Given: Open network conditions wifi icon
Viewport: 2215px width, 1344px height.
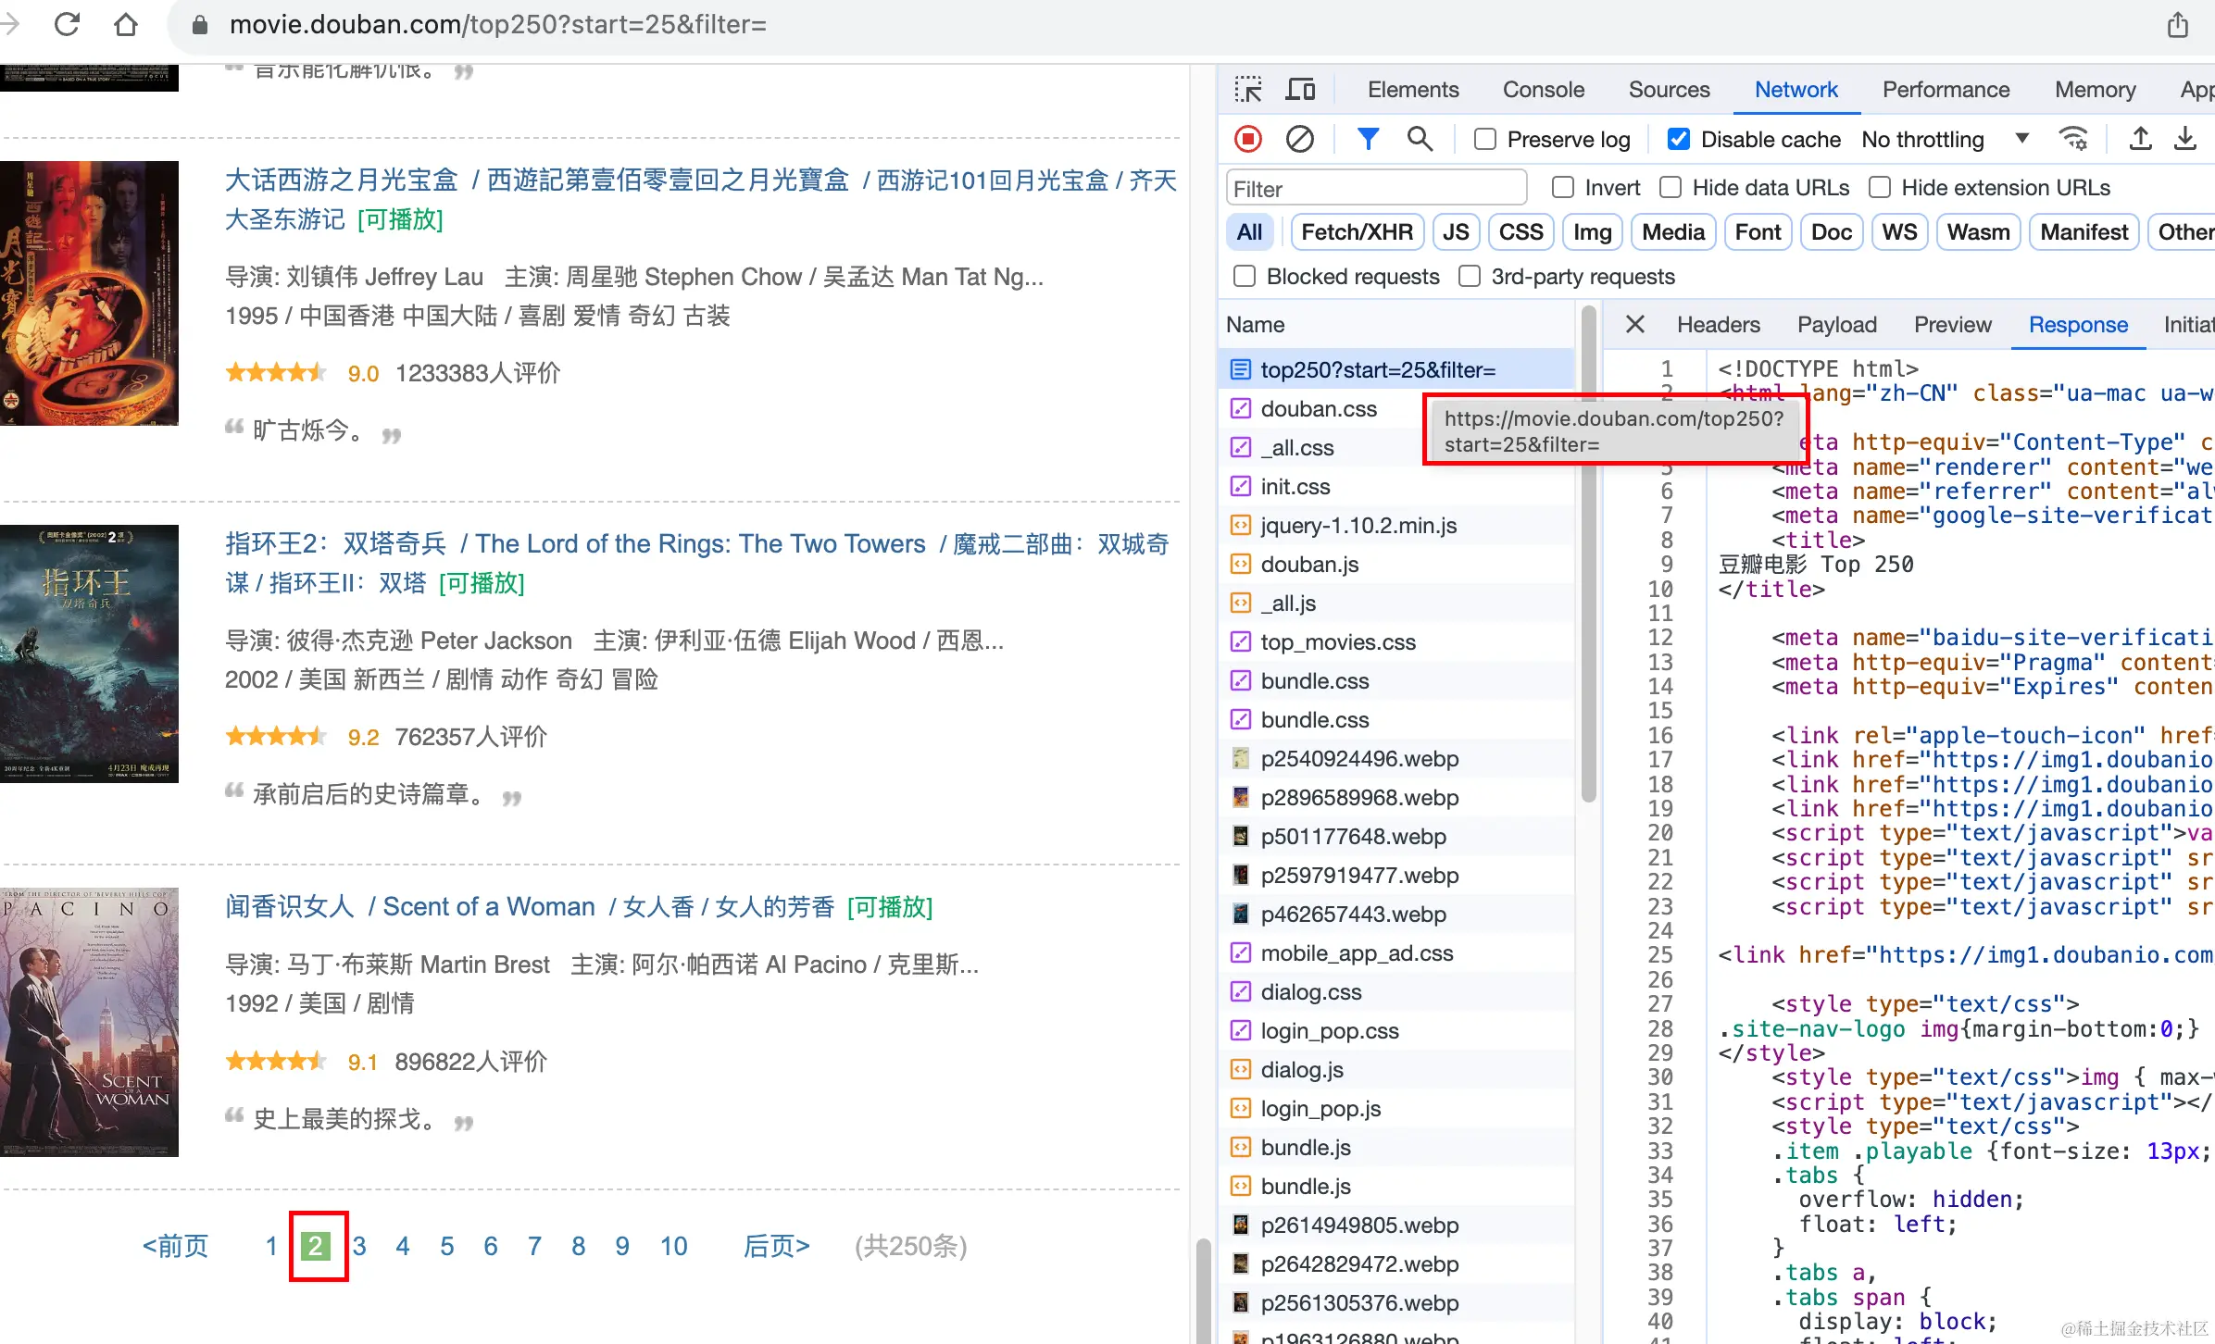Looking at the screenshot, I should (2073, 140).
